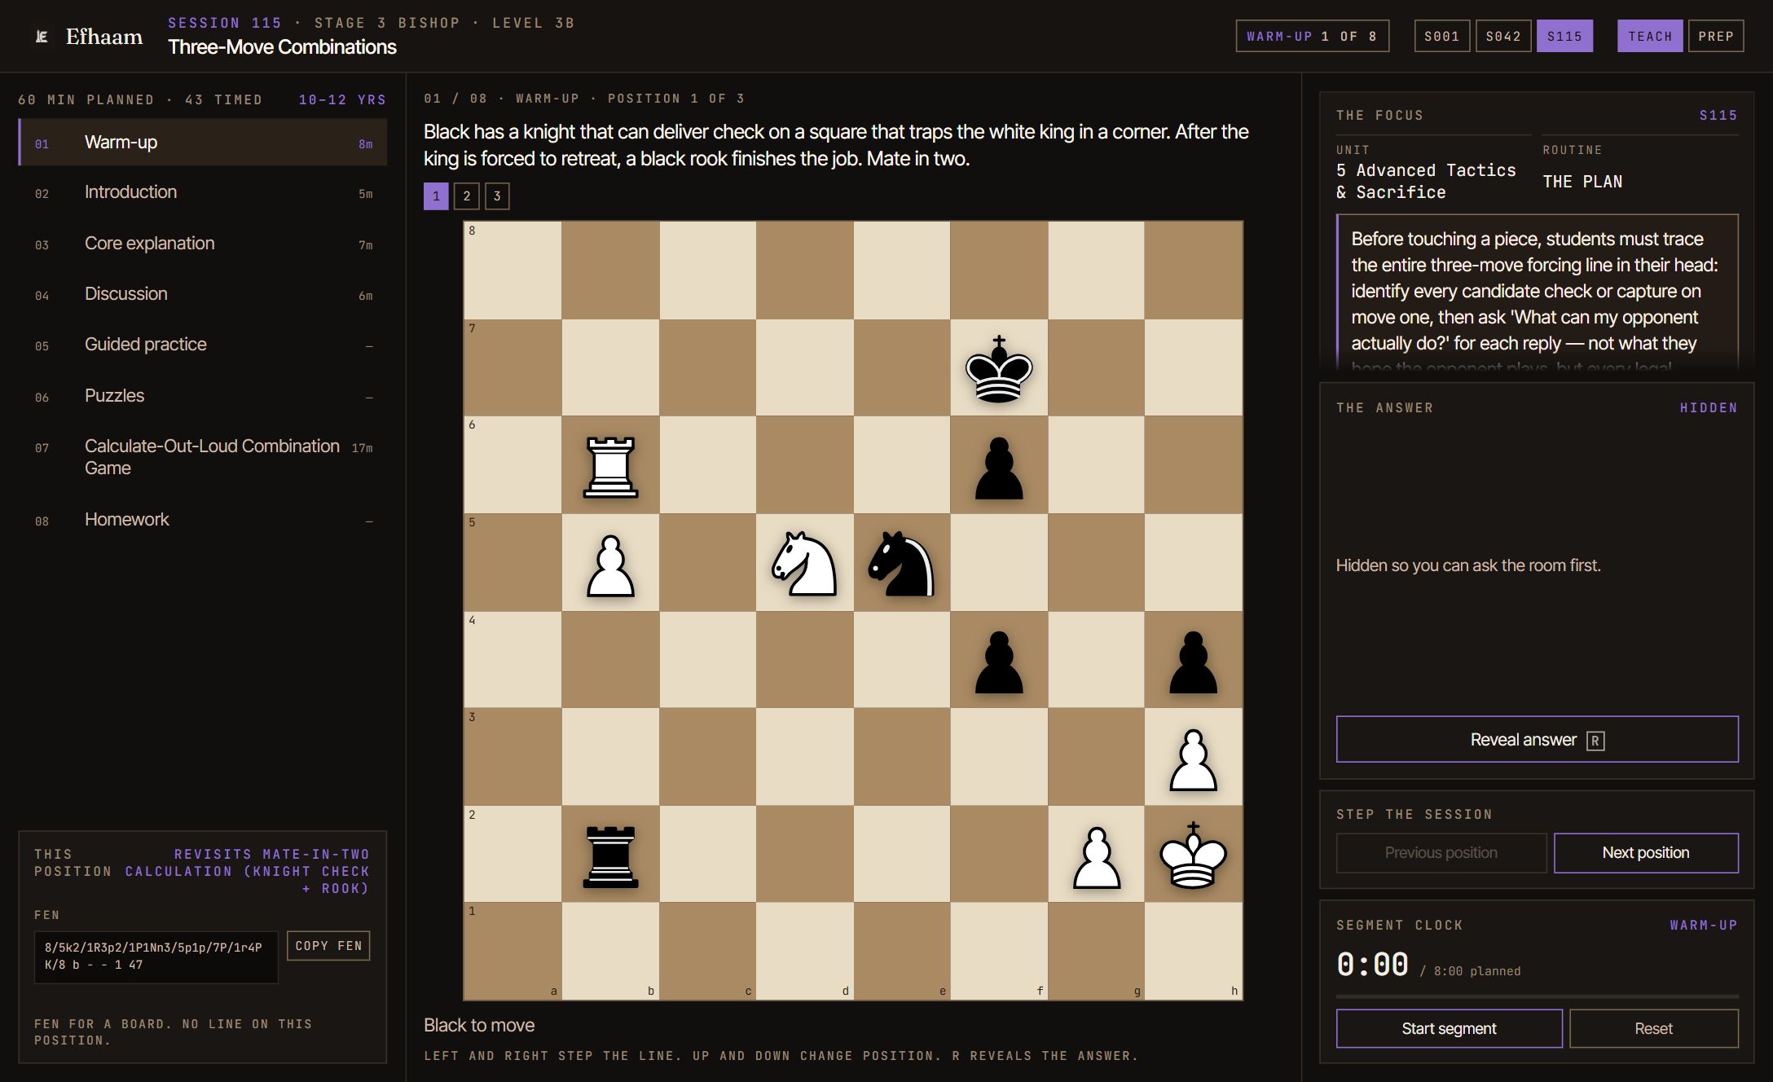Advance to the Next position
The image size is (1773, 1082).
1646,853
